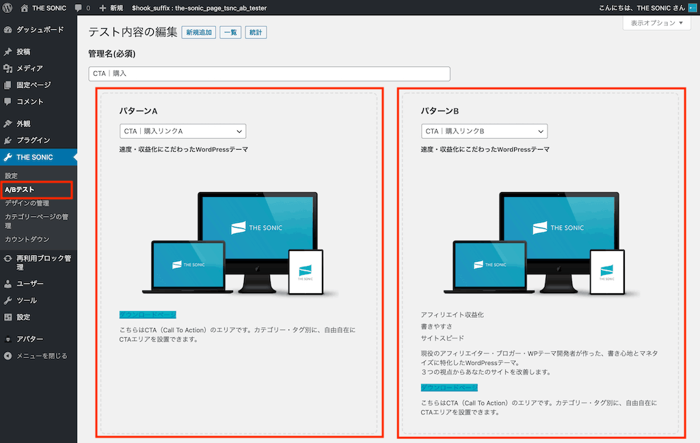Click Pattern A device mockup image
The width and height of the screenshot is (700, 443).
[x=240, y=243]
